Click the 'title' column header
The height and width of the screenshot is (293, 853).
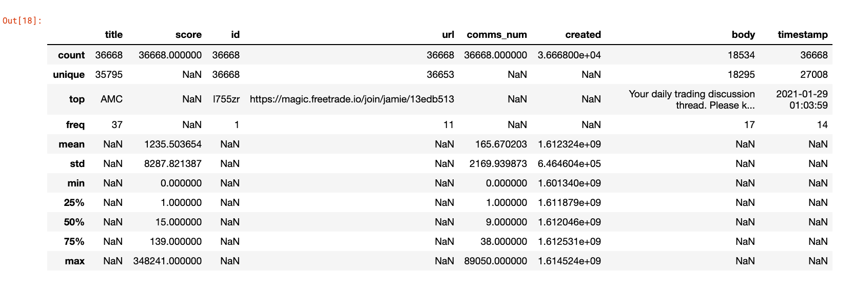click(x=113, y=35)
